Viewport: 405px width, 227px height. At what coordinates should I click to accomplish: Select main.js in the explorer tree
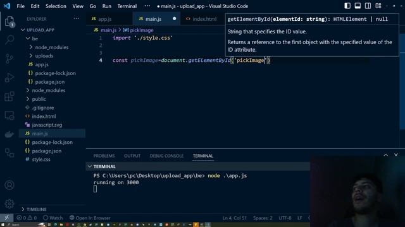[x=52, y=134]
